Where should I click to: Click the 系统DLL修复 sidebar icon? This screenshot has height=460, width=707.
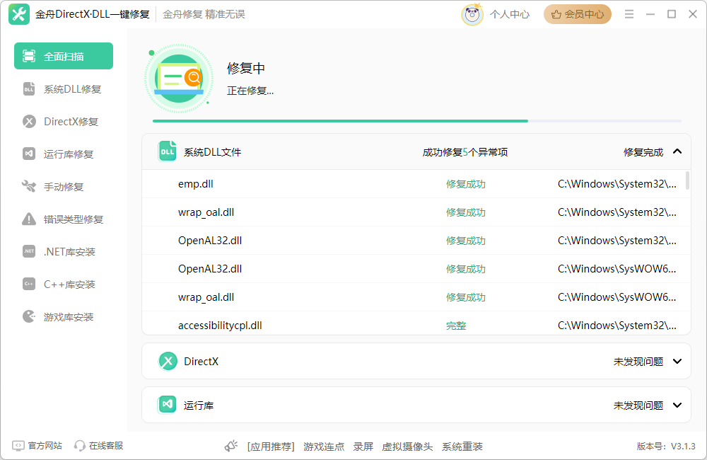coord(29,89)
